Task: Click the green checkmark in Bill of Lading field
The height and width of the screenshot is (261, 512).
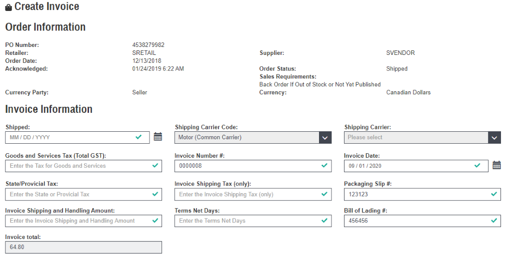Action: [x=494, y=220]
